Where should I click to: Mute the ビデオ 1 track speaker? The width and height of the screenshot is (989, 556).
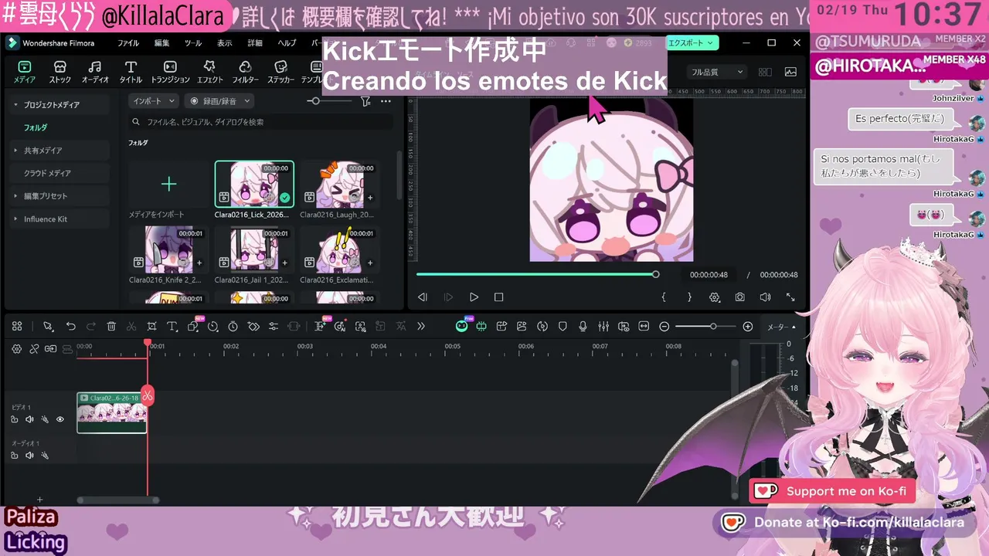tap(29, 419)
